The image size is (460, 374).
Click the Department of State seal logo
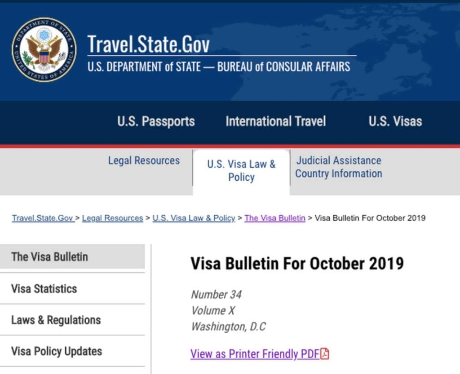tap(44, 49)
